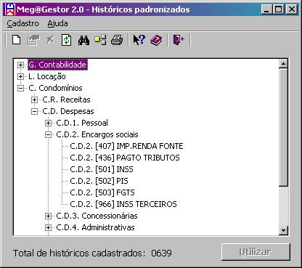Collapse the C.D. Despesas node
Screen dimensions: 302x268
point(34,111)
